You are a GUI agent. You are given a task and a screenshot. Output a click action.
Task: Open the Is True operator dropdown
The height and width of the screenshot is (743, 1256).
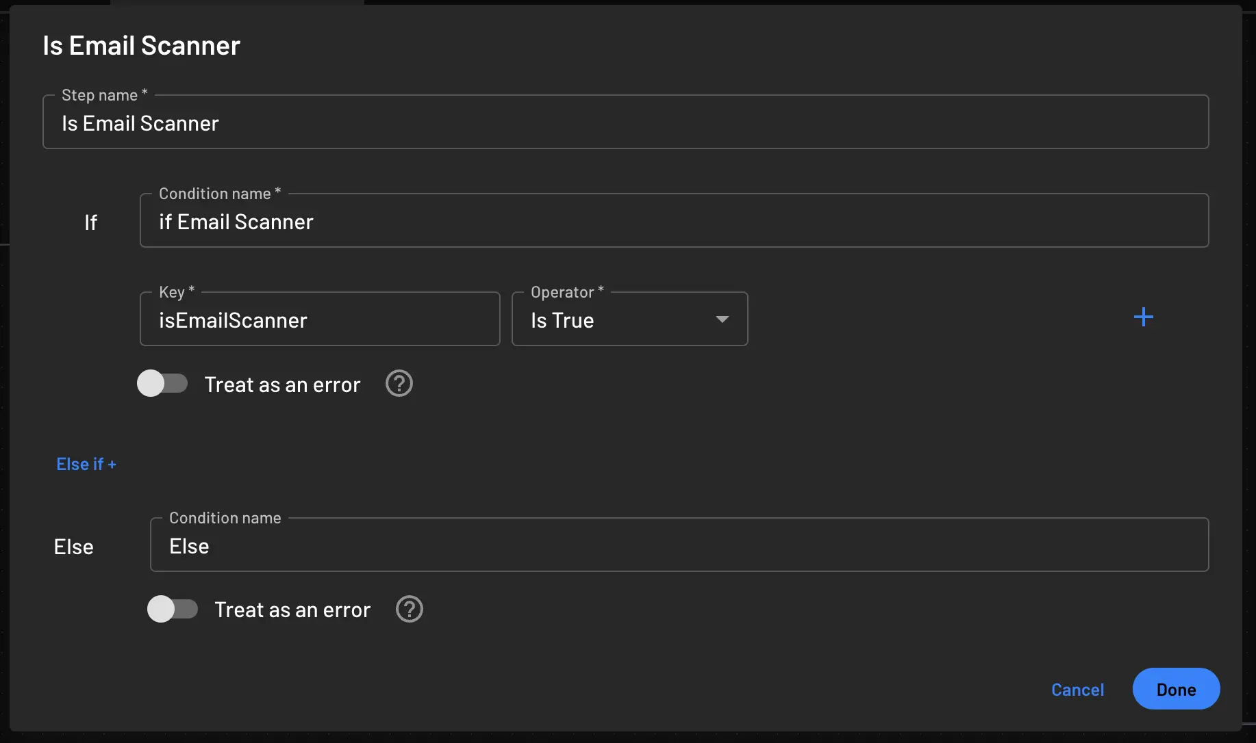pyautogui.click(x=629, y=320)
